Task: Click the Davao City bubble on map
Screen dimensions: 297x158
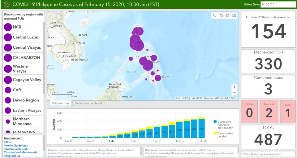Action: (158, 78)
